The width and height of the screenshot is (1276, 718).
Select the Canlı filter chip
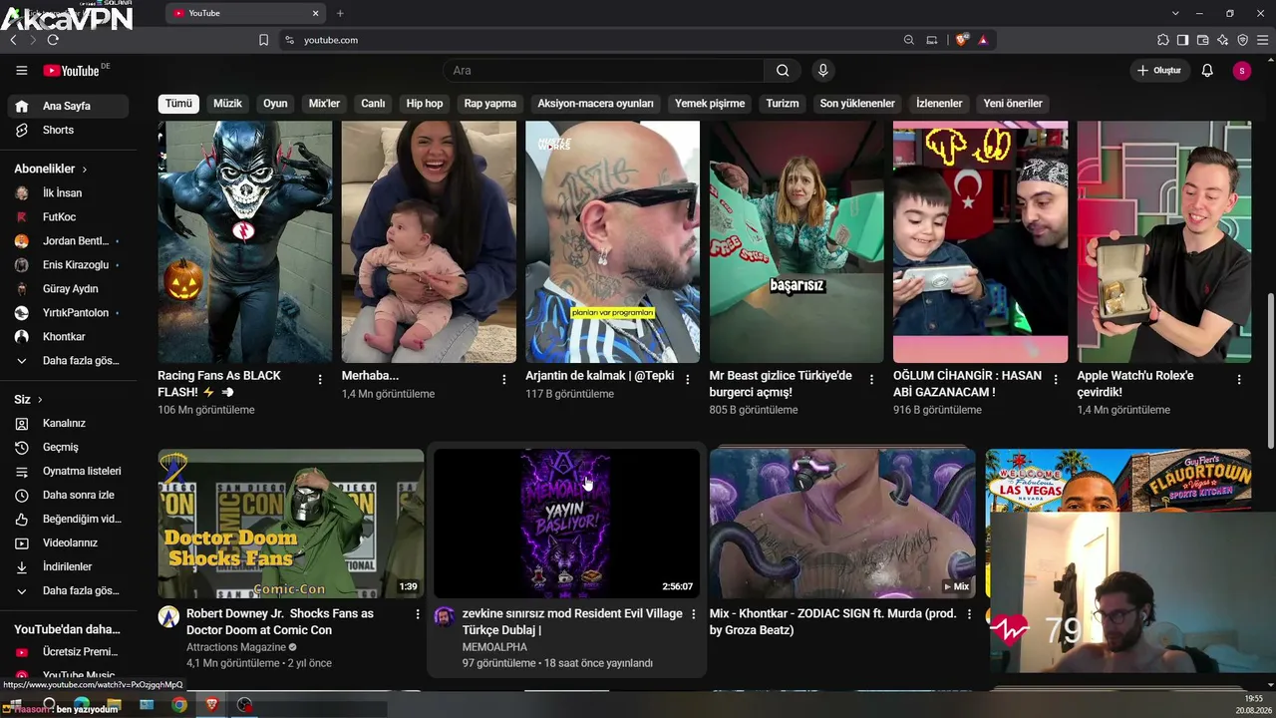coord(373,104)
